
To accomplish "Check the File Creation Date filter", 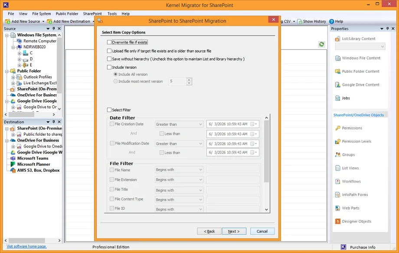I will pyautogui.click(x=112, y=124).
